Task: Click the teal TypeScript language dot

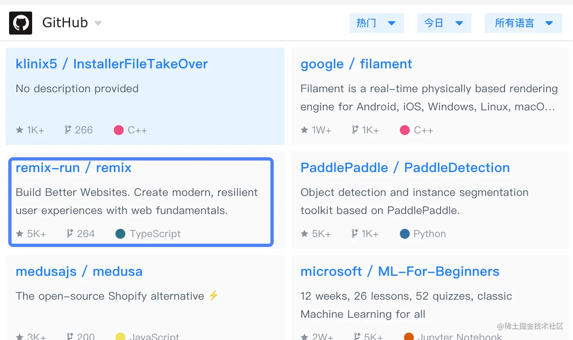Action: pyautogui.click(x=120, y=234)
